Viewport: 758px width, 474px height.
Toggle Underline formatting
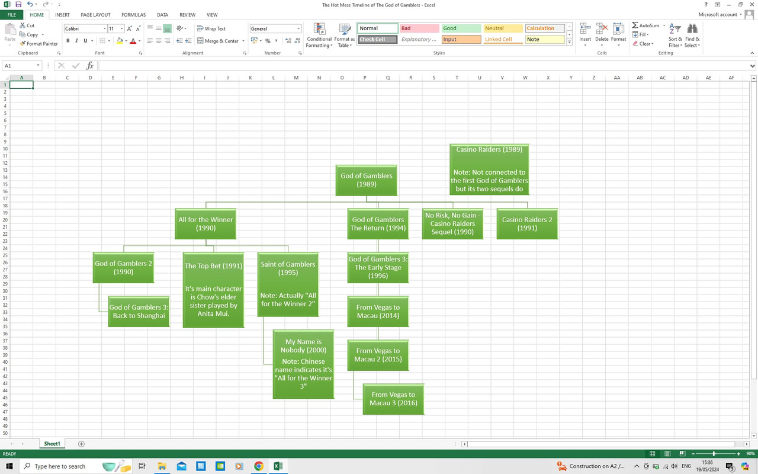point(85,41)
